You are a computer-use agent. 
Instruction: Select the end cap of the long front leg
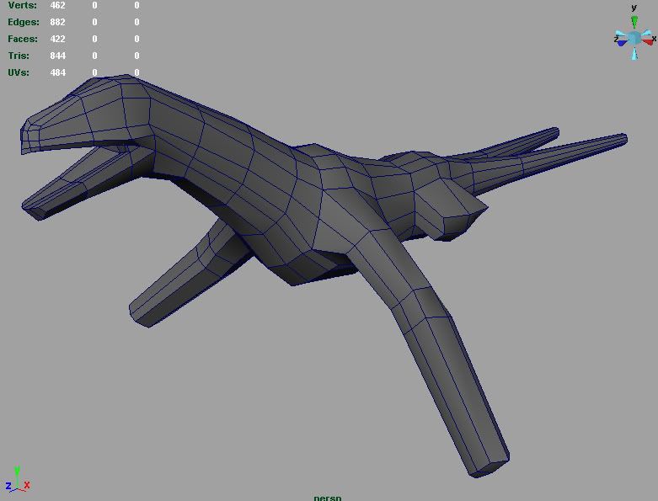point(490,466)
